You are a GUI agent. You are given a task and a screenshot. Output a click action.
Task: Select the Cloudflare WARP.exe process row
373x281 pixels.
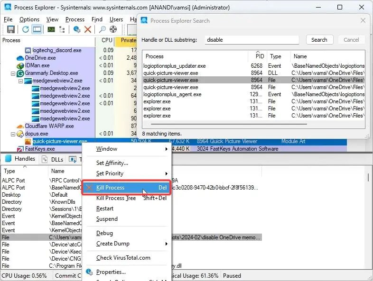click(x=68, y=126)
